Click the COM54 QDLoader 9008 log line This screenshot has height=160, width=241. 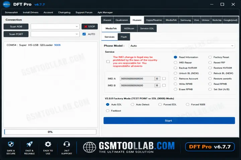point(33,45)
